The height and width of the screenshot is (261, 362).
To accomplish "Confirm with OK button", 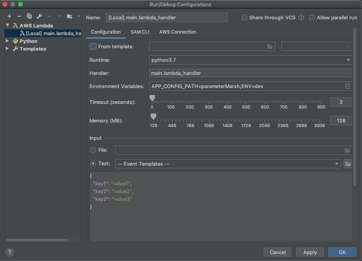I will (342, 252).
